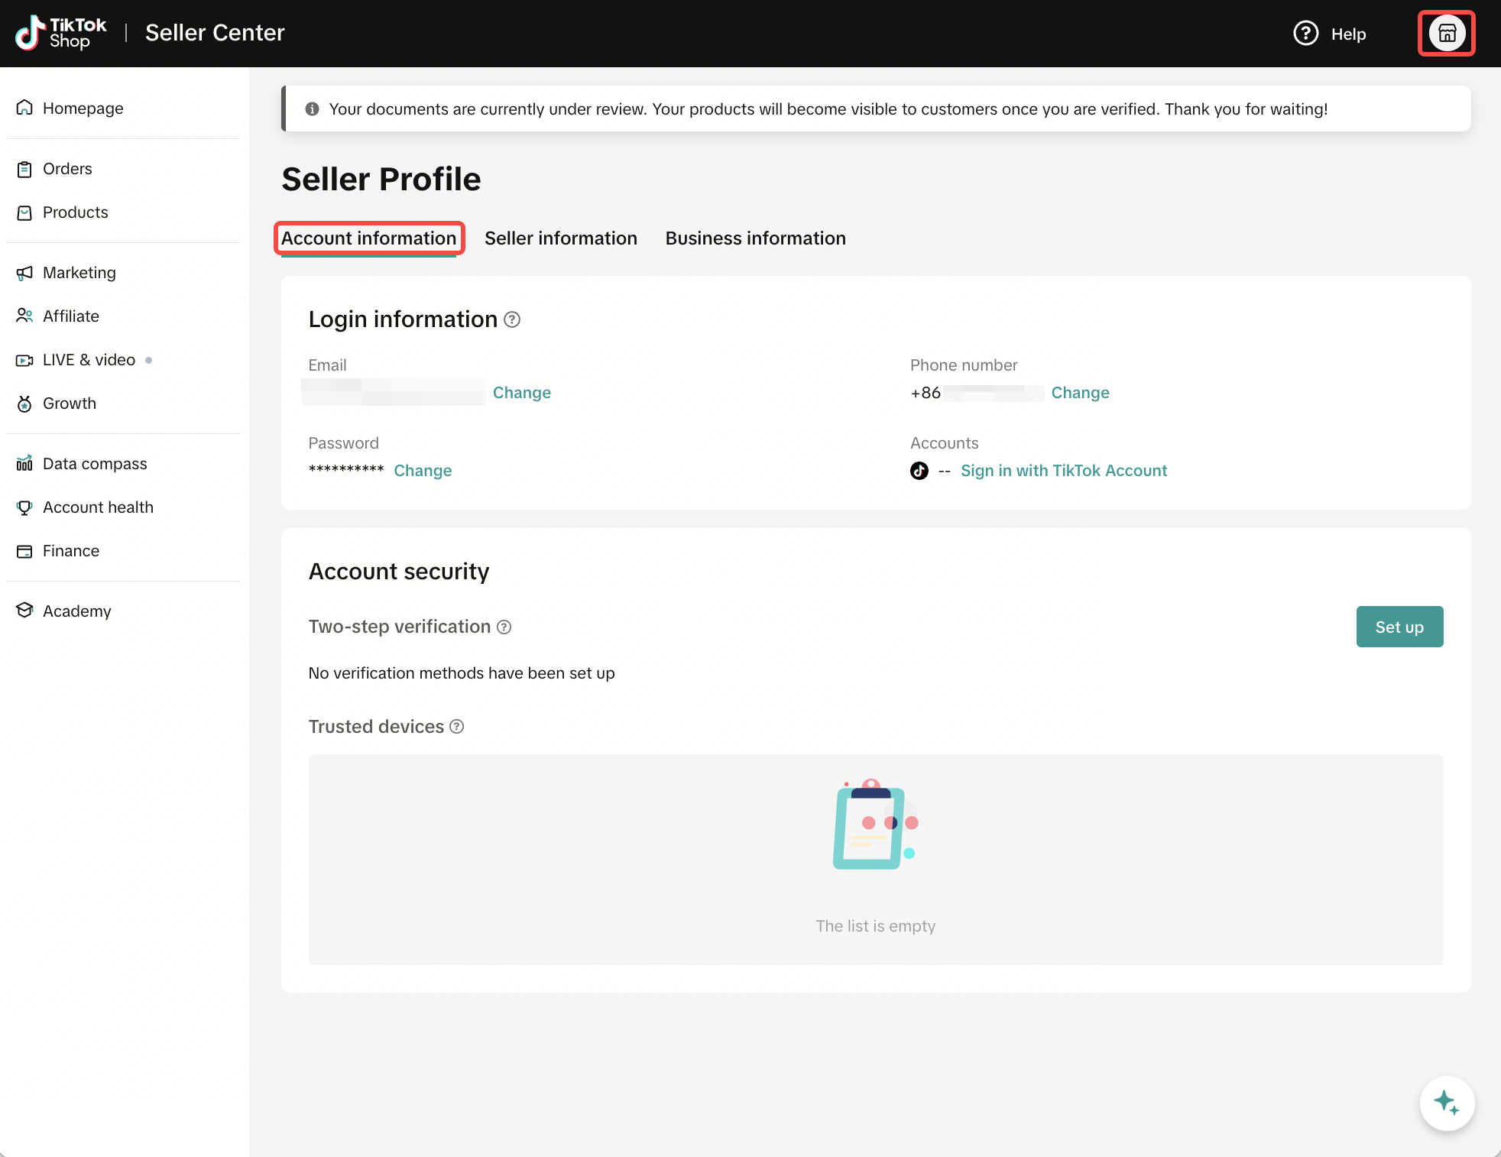
Task: Open the AI assistant sparkle button
Action: (x=1446, y=1103)
